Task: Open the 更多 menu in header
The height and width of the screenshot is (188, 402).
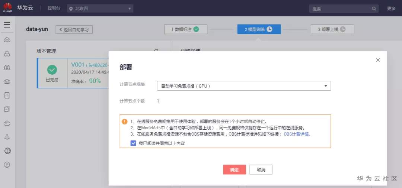Action: 391,9
